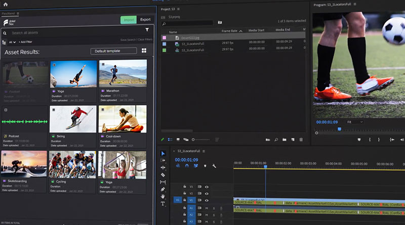This screenshot has width=405, height=225.
Task: Open FlexXtend panel menu
Action: click(18, 14)
